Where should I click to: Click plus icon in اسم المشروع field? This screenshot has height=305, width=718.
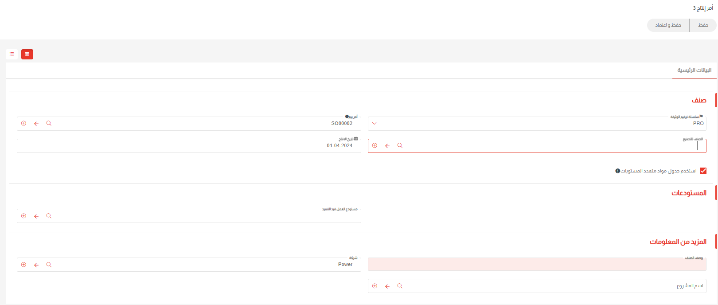(x=375, y=286)
